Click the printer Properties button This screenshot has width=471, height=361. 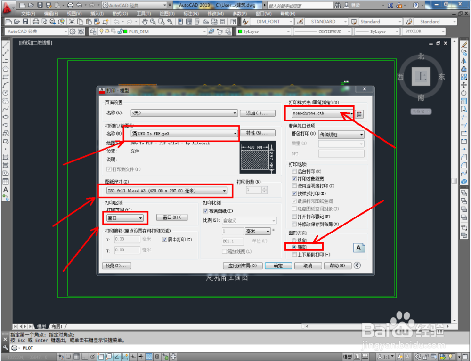click(x=258, y=133)
